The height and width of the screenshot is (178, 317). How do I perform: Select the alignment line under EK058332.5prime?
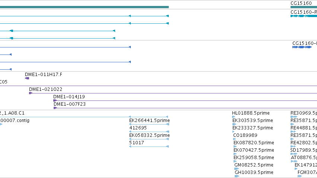(149, 139)
